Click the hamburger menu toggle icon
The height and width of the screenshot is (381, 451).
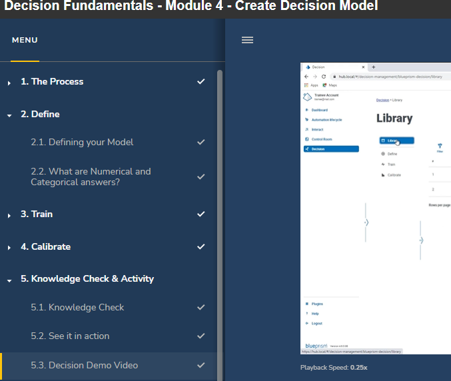coord(247,40)
